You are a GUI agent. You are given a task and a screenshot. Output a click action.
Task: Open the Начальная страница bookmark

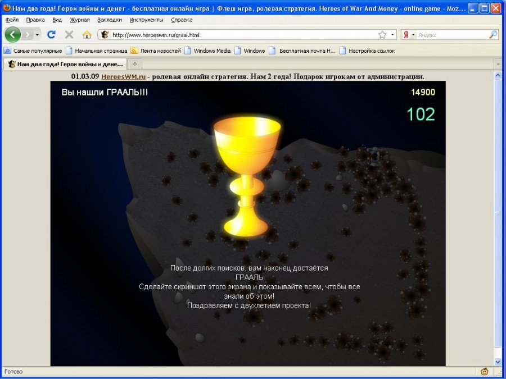pyautogui.click(x=97, y=51)
